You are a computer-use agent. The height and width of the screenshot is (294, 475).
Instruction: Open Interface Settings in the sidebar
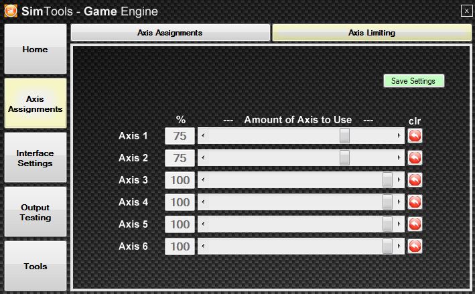[36, 157]
